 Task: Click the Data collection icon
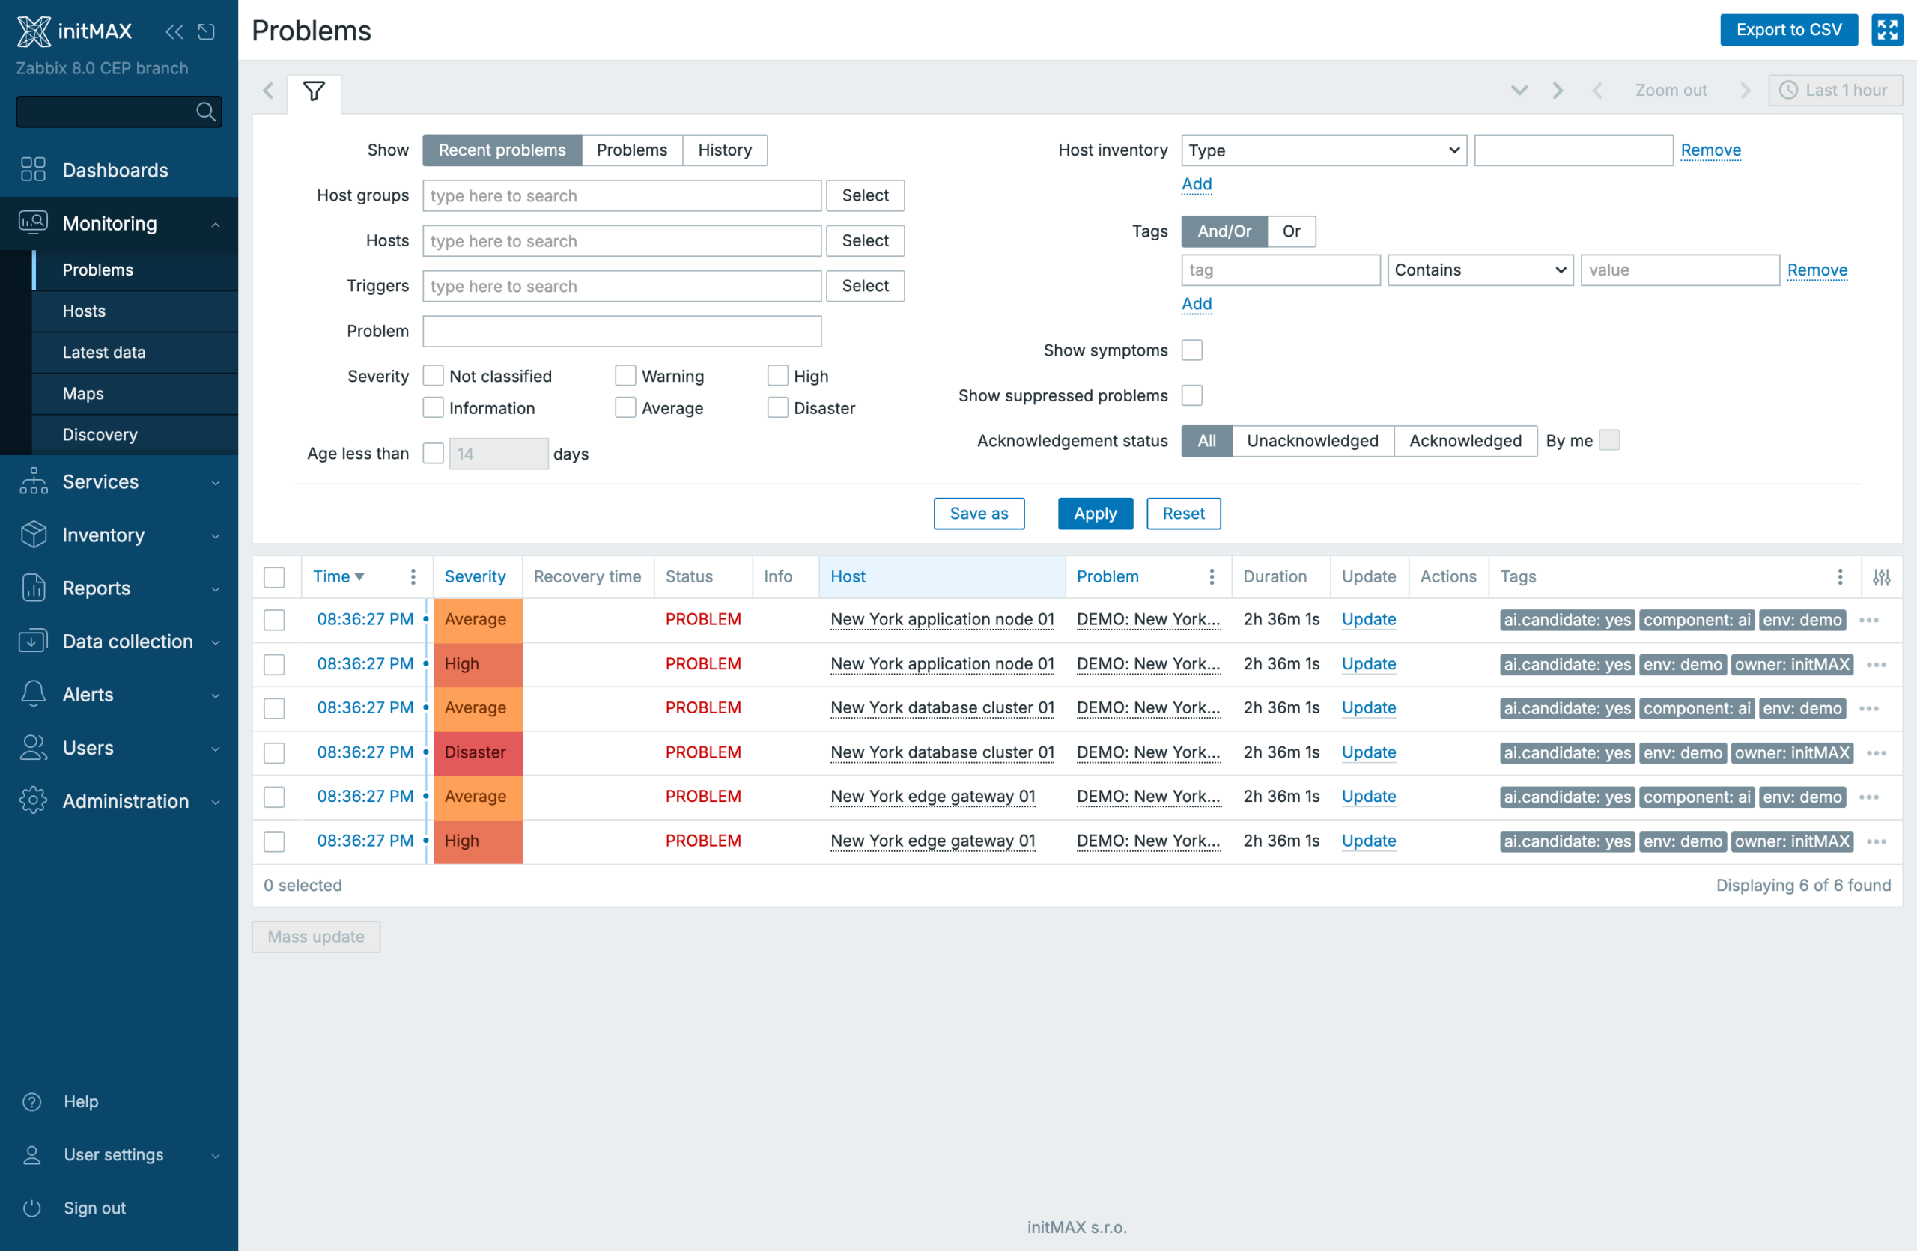(x=33, y=641)
